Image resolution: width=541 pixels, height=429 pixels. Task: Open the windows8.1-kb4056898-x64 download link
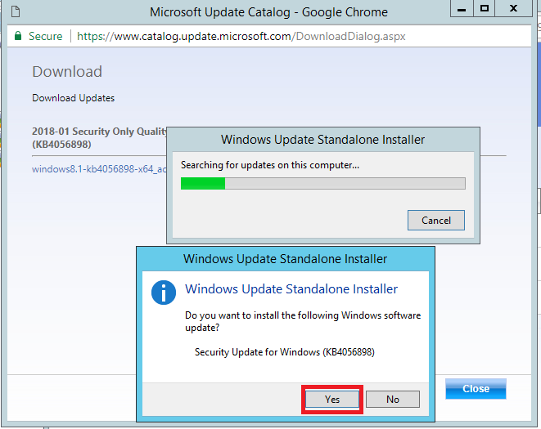pos(99,169)
